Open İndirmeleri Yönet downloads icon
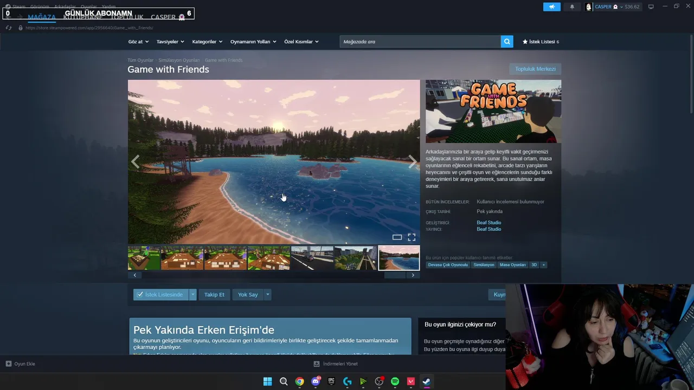Viewport: 694px width, 390px height. (317, 364)
